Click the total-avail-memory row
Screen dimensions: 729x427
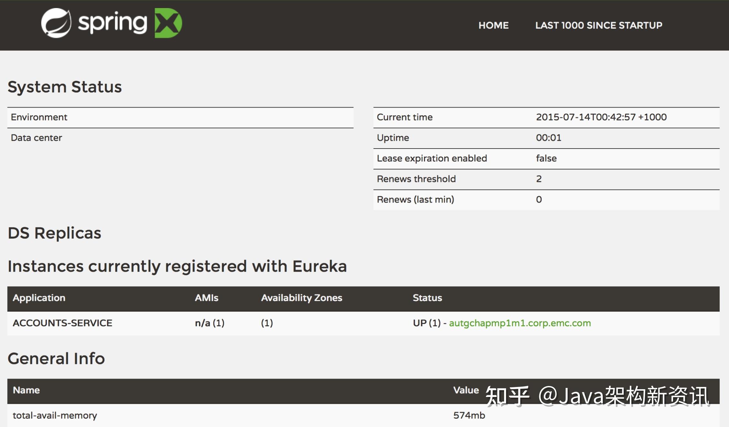[55, 415]
